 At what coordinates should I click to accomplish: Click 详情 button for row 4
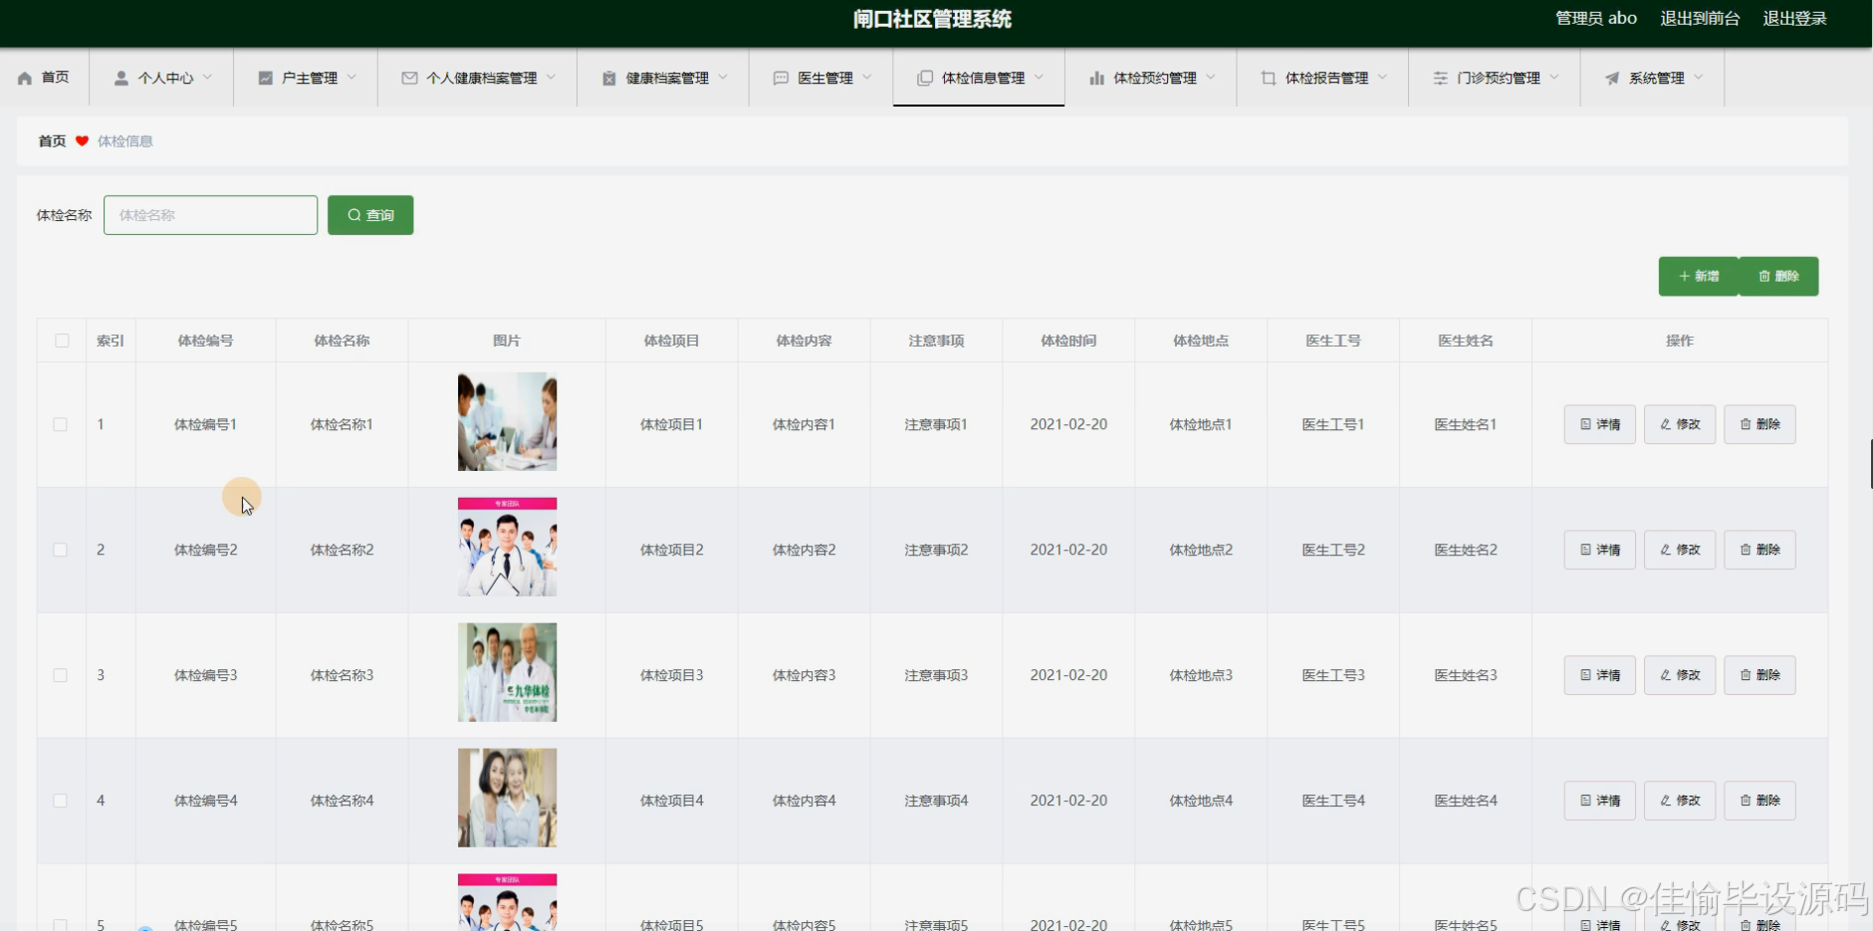(1600, 801)
